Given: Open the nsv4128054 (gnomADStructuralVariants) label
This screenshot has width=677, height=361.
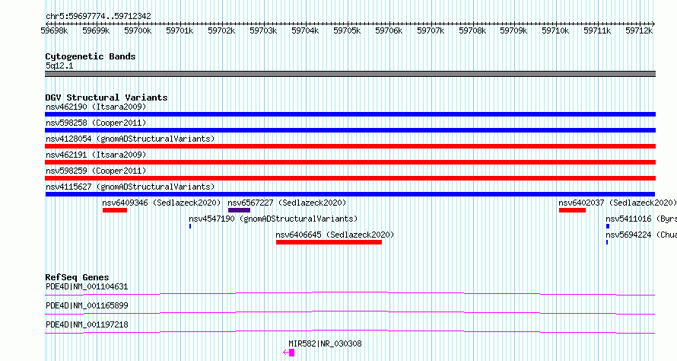Looking at the screenshot, I should click(130, 139).
